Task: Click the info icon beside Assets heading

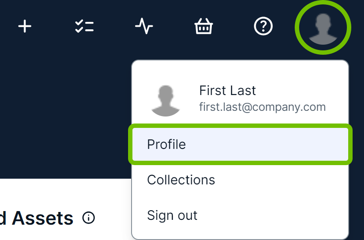Action: (89, 218)
